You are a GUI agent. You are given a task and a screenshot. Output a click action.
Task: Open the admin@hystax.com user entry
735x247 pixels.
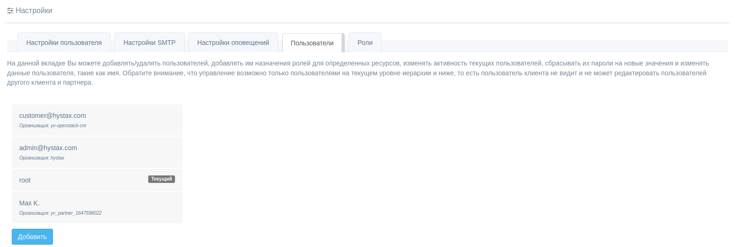click(x=48, y=148)
